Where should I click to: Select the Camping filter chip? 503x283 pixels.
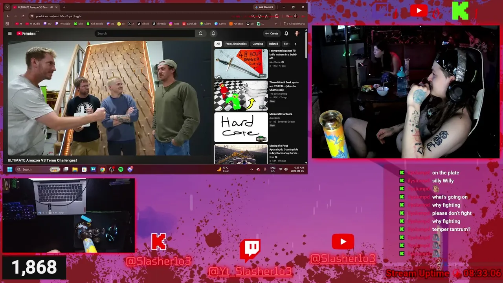[258, 44]
